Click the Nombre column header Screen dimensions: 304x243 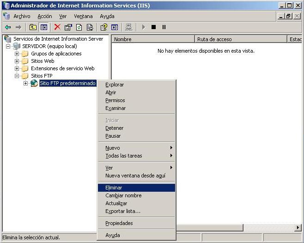pyautogui.click(x=152, y=39)
